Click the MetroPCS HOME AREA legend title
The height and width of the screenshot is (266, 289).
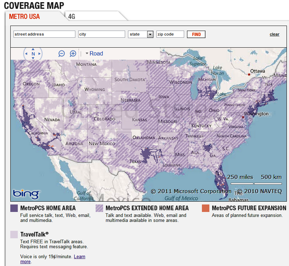pos(48,208)
